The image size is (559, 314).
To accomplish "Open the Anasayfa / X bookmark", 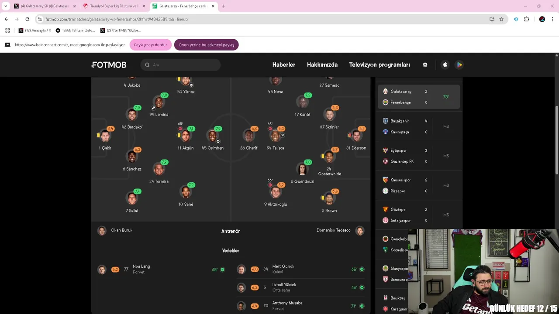I will [x=35, y=31].
